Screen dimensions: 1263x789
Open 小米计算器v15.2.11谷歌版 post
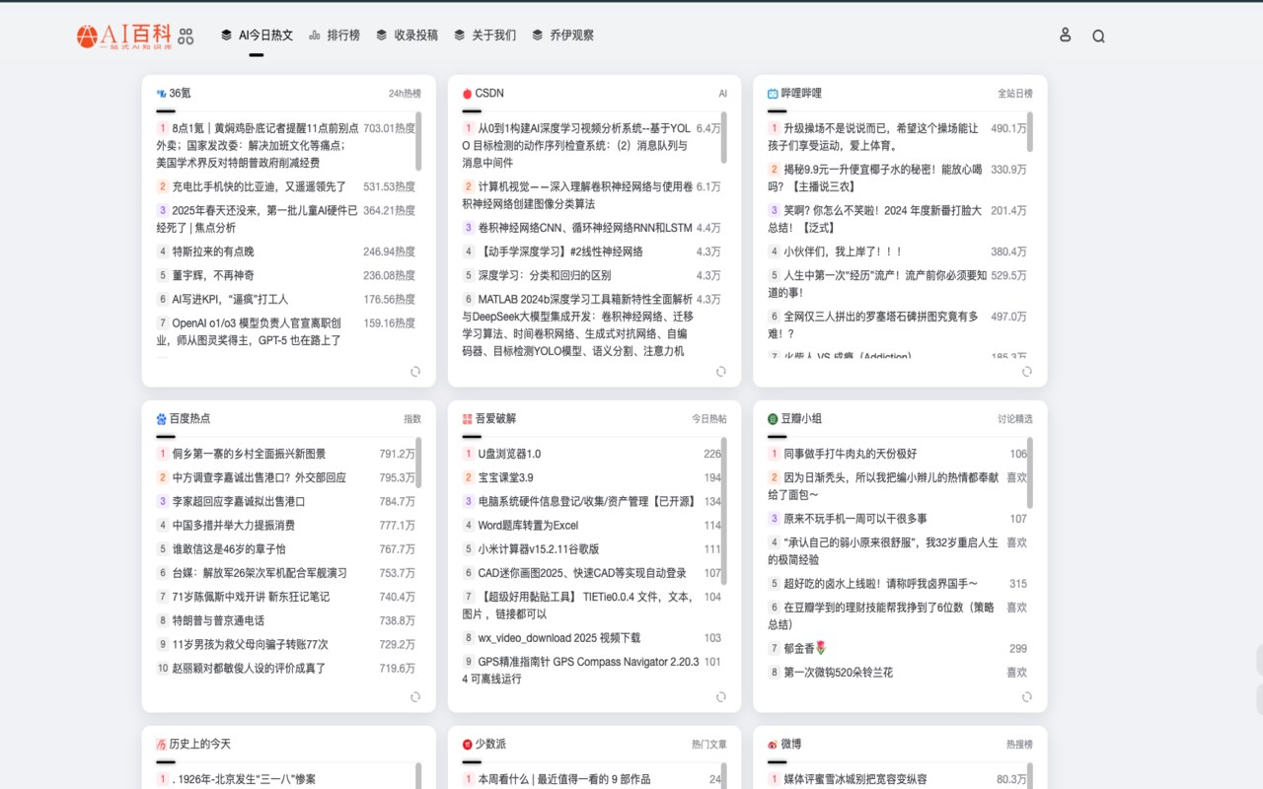[539, 548]
